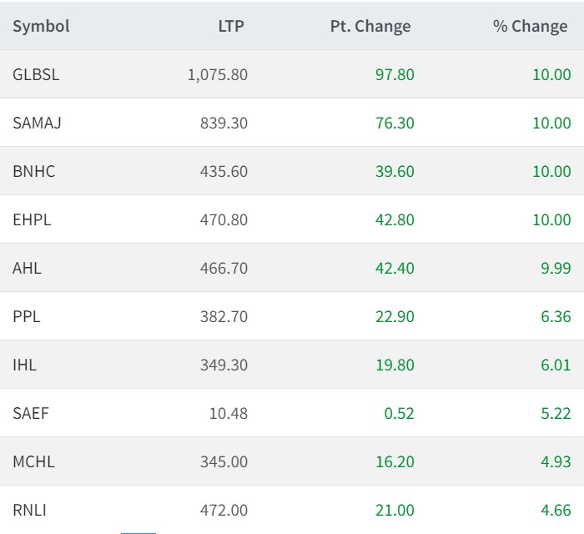Open the SAEF stock symbol

point(31,413)
